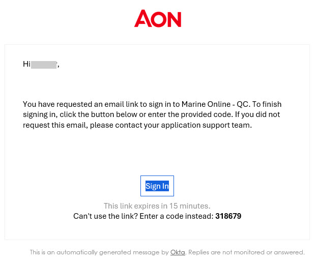Open the Okta link in footer
This screenshot has height=263, width=318.
coord(178,252)
